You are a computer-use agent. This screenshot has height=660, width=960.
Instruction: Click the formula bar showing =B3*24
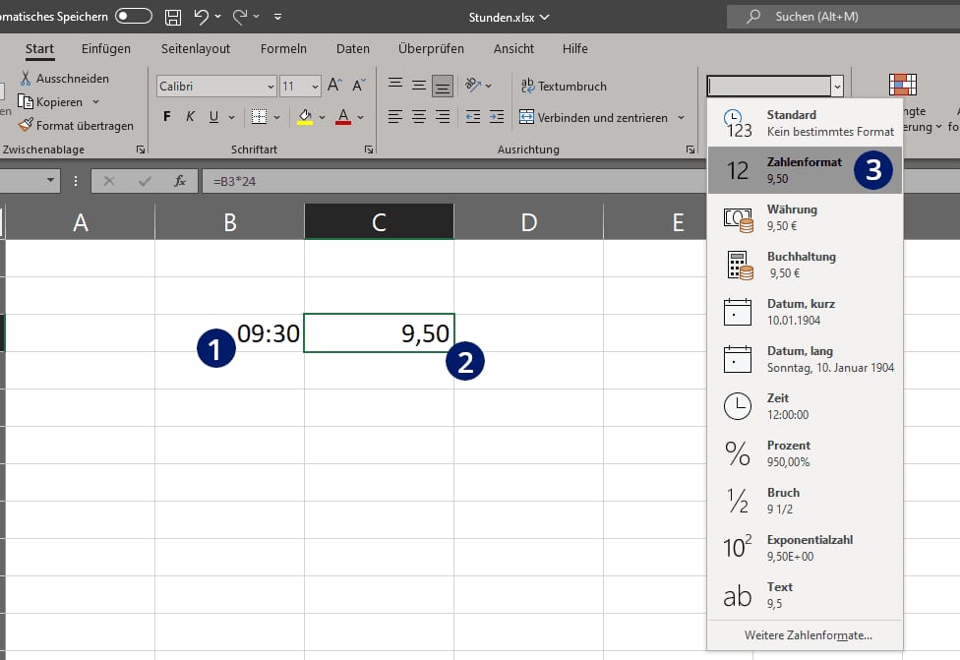[453, 181]
